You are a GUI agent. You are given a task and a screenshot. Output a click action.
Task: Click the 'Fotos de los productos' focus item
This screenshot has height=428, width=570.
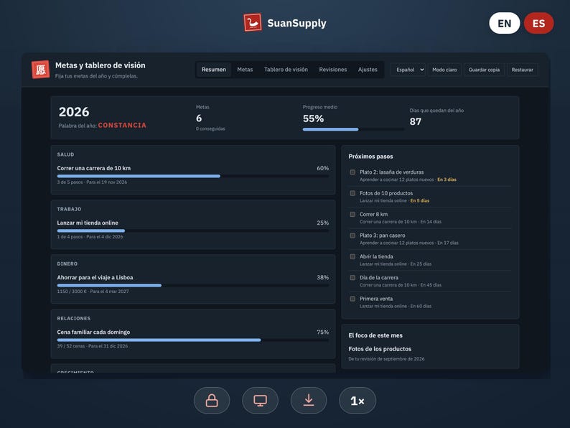(380, 349)
